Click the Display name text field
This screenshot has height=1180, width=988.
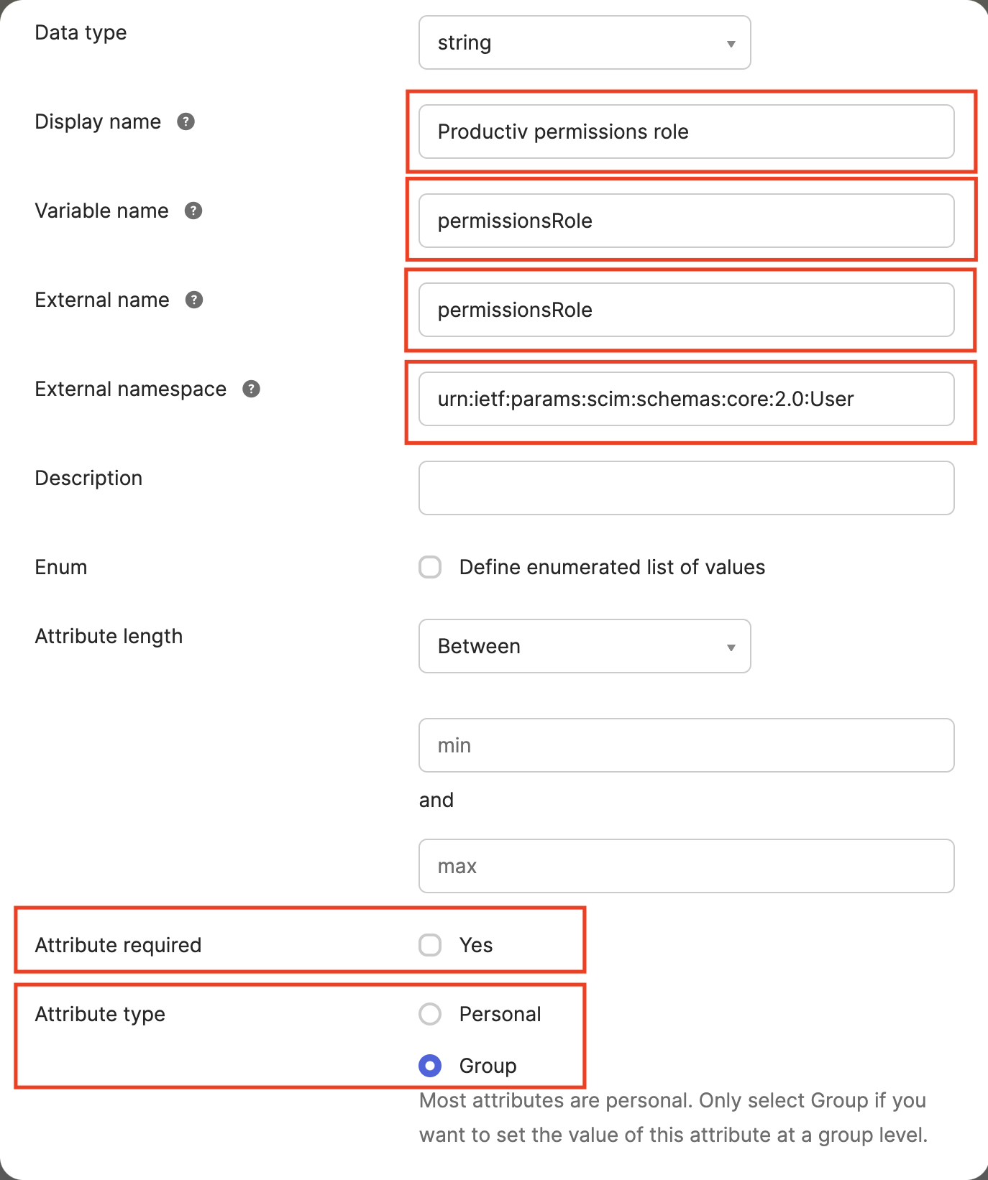[686, 132]
